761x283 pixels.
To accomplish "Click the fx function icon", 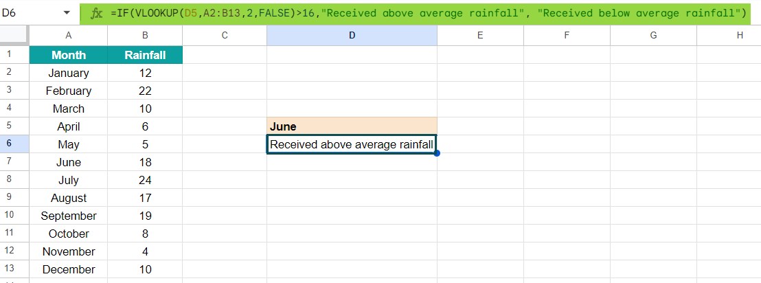I will (x=97, y=13).
